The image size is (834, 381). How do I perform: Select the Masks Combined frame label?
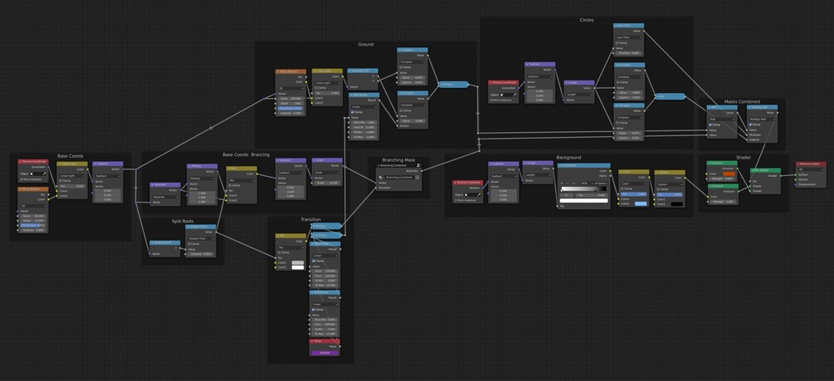742,101
